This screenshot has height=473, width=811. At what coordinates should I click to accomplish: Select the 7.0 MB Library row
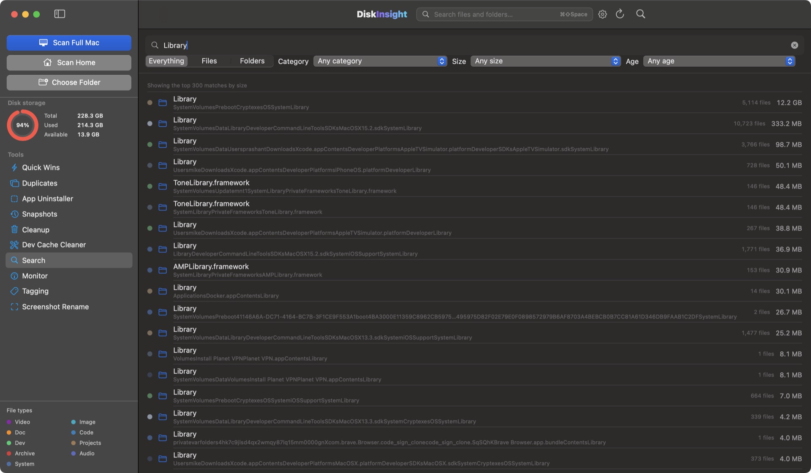tap(474, 396)
